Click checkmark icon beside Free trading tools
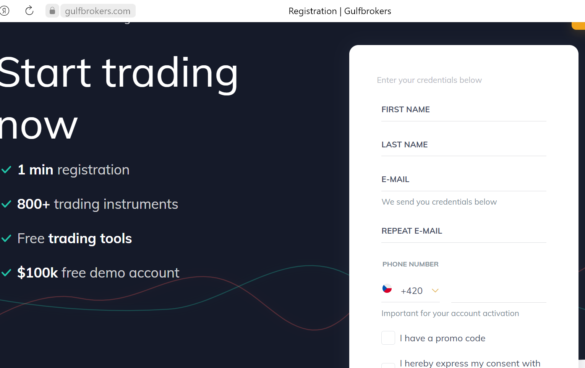The image size is (585, 368). click(x=6, y=239)
